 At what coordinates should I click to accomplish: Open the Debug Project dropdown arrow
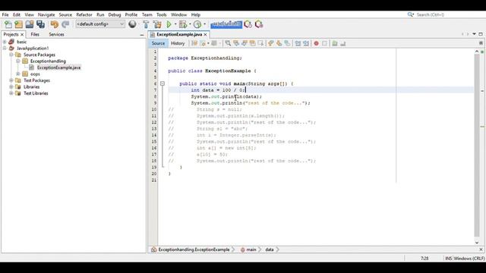click(190, 24)
